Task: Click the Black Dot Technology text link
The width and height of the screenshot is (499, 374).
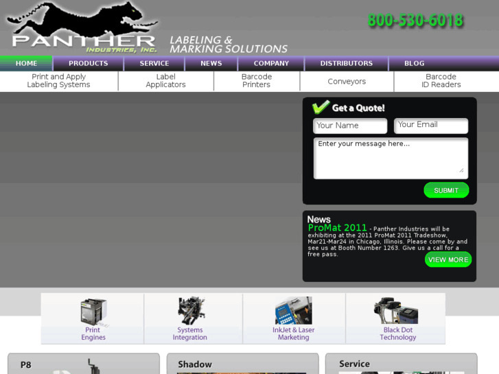Action: pos(398,334)
